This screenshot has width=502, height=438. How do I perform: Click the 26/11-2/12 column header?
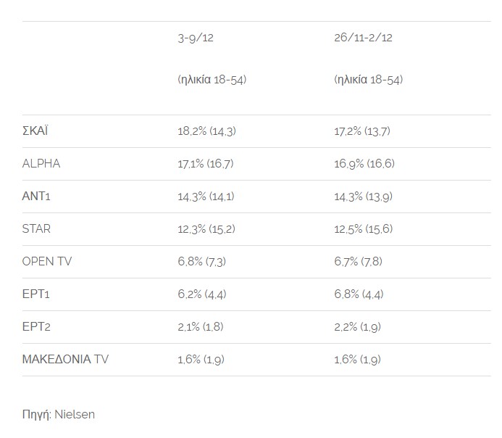click(363, 38)
